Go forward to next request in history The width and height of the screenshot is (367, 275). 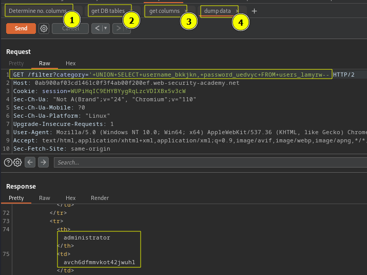coord(119,28)
